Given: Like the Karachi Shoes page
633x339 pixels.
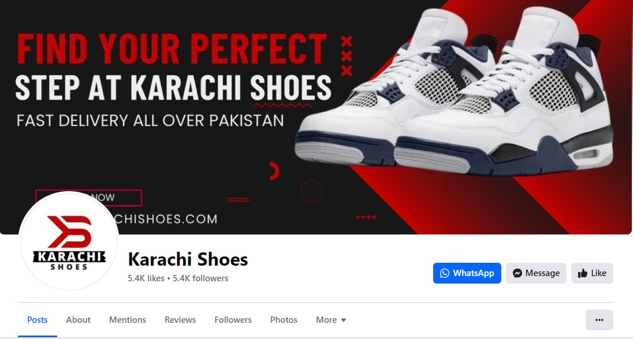Looking at the screenshot, I should (x=592, y=273).
